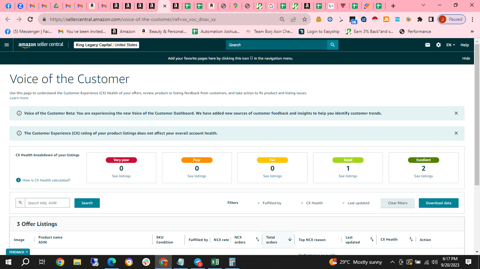Expand the Fulfilled by filter
Viewport: 480px width, 269px height.
[270, 203]
